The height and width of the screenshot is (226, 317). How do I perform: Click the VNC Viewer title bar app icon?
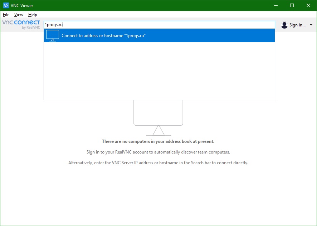point(6,5)
